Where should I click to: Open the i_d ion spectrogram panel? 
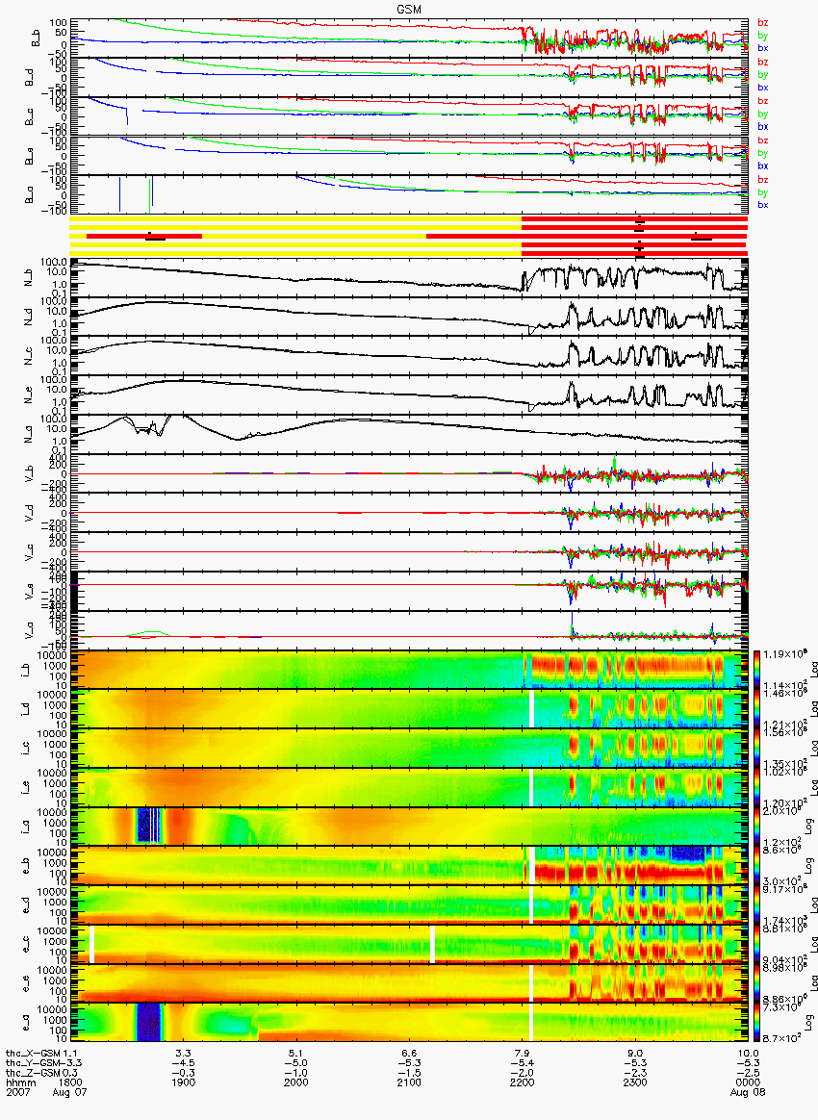pyautogui.click(x=409, y=709)
